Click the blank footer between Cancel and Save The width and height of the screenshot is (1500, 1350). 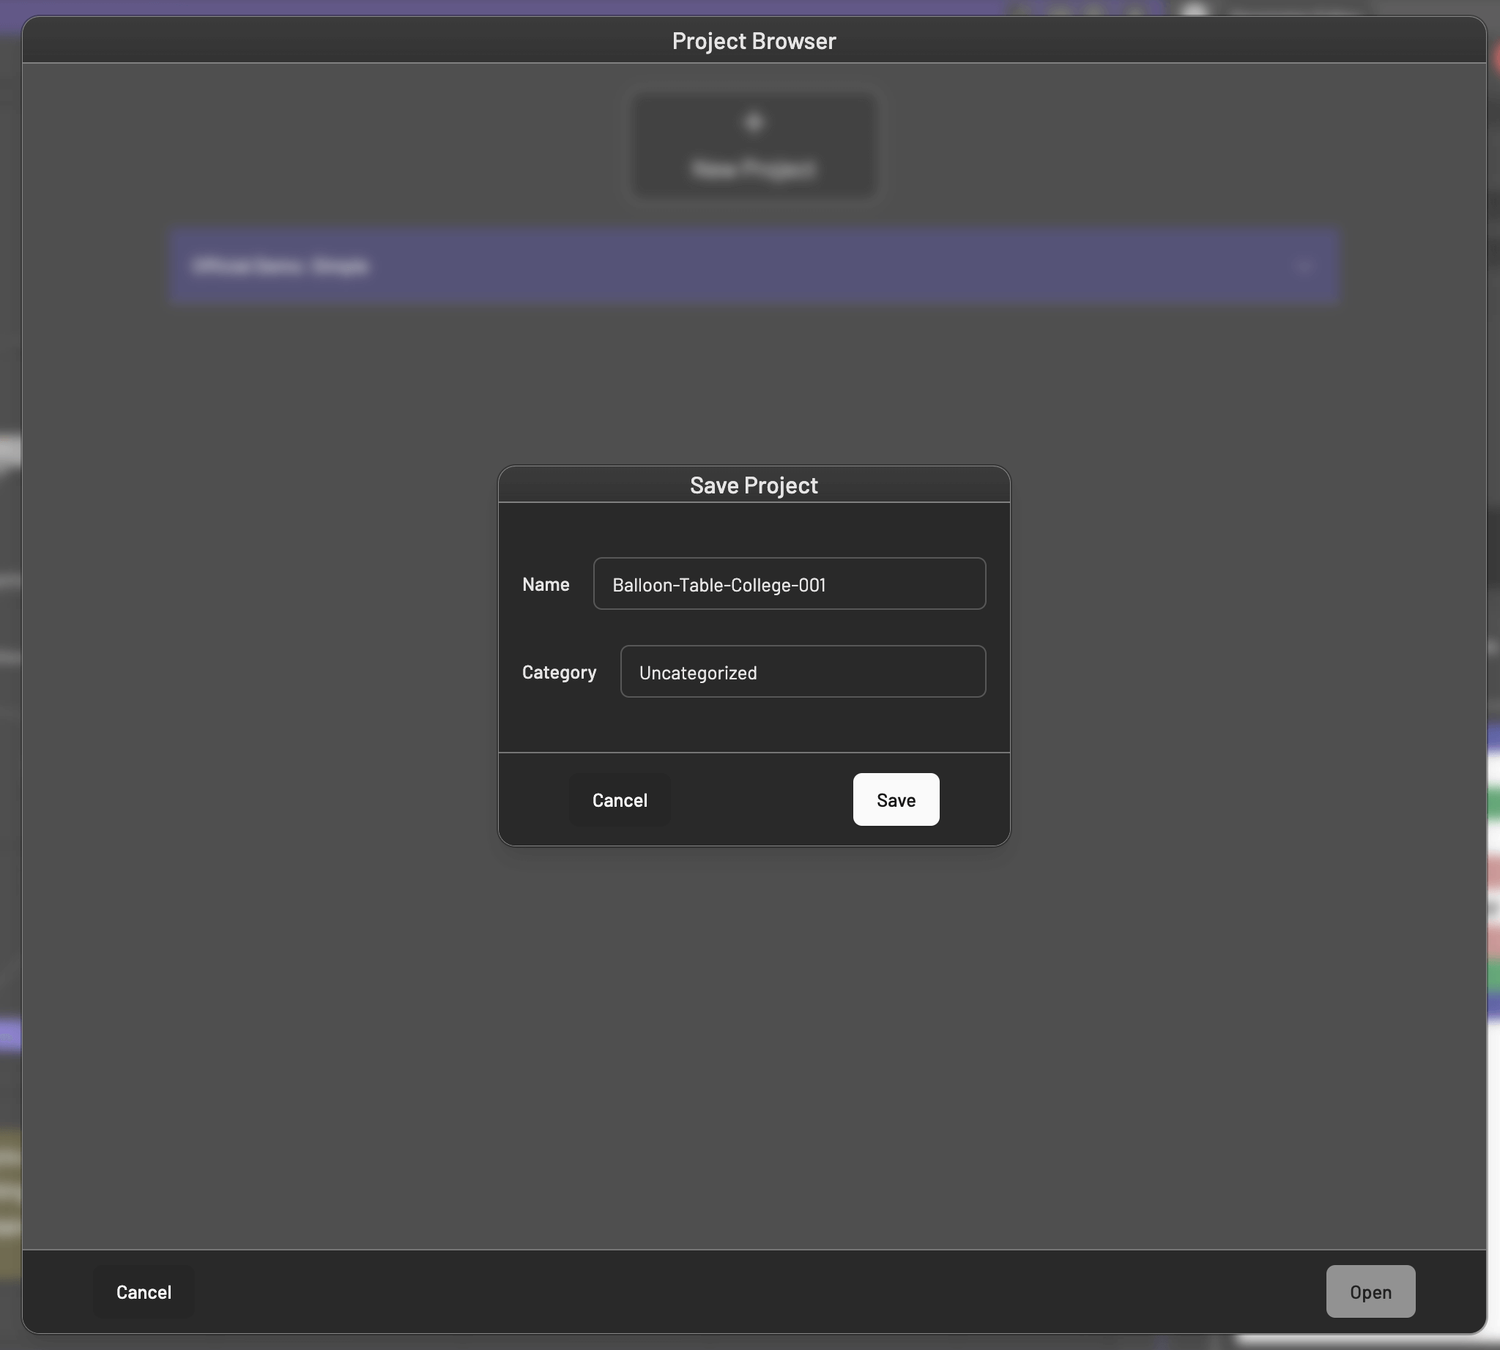pos(761,799)
